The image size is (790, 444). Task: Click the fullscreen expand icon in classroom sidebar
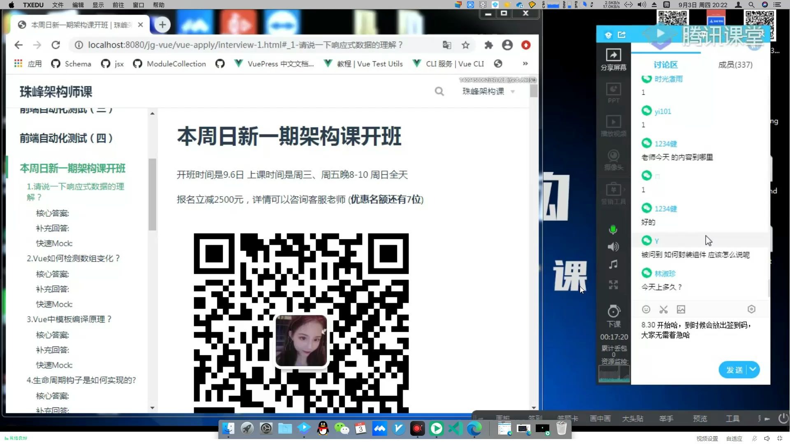pyautogui.click(x=613, y=284)
